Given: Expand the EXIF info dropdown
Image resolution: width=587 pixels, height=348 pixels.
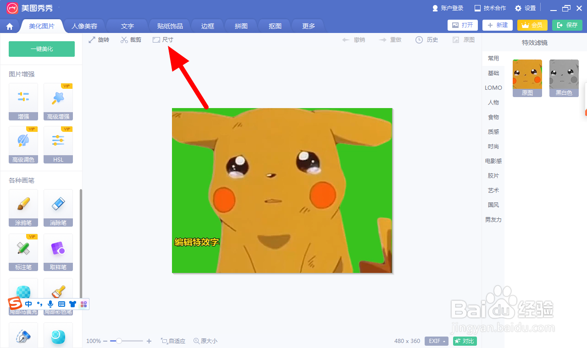Looking at the screenshot, I should point(436,341).
